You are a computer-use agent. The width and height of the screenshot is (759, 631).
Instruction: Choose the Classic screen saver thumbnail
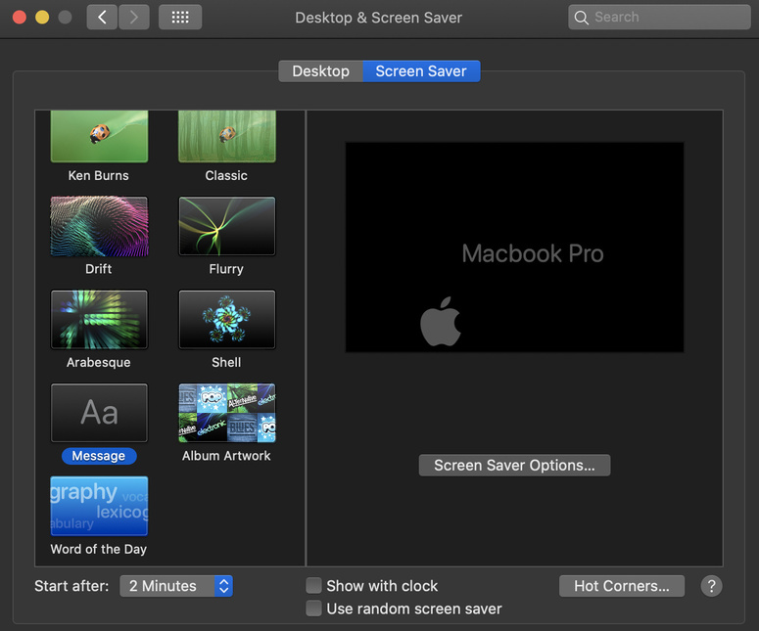tap(226, 136)
